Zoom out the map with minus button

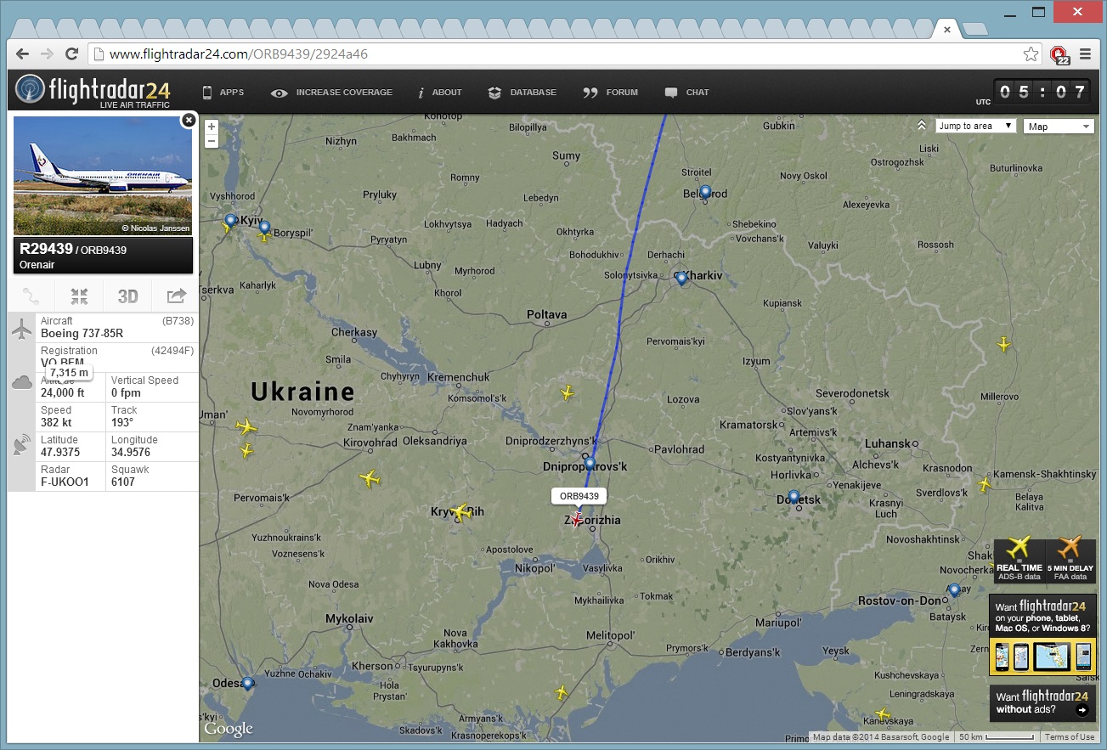(x=212, y=141)
